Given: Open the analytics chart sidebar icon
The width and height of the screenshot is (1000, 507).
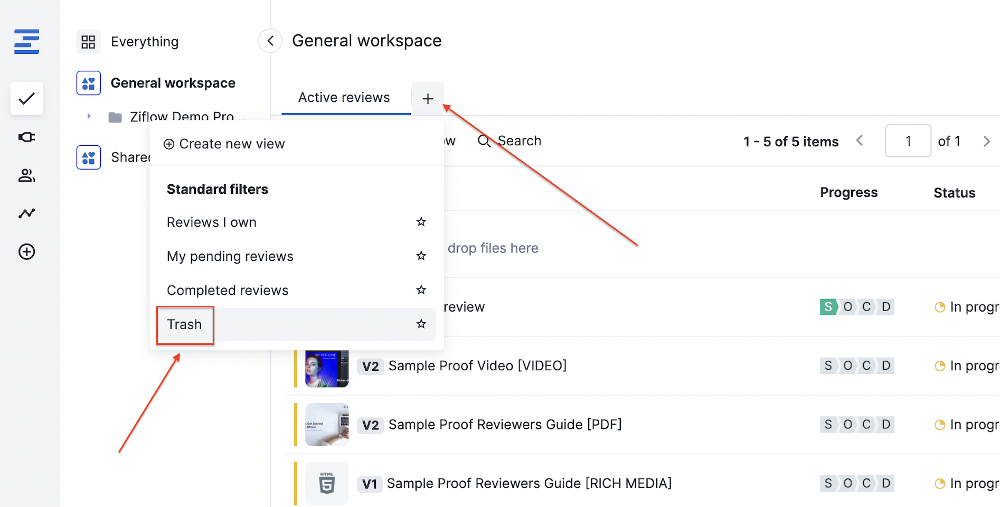Looking at the screenshot, I should coord(27,213).
